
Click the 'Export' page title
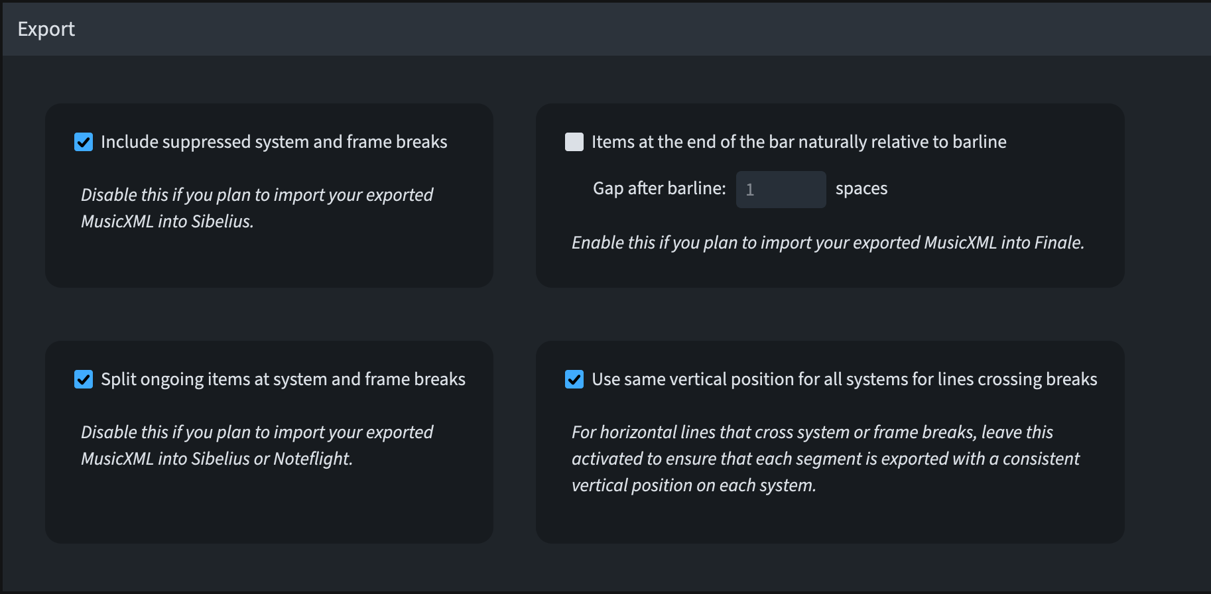click(x=46, y=29)
